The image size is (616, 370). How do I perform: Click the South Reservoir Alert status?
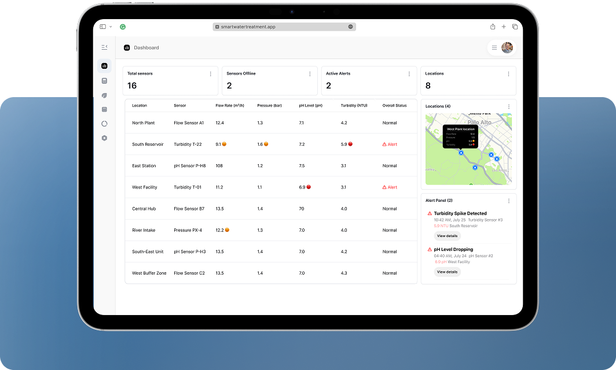(x=390, y=145)
